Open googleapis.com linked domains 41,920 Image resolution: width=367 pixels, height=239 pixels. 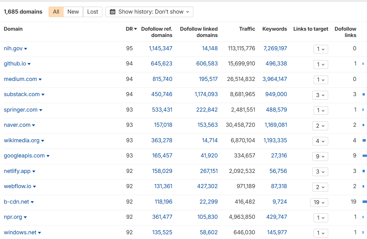pyautogui.click(x=209, y=156)
